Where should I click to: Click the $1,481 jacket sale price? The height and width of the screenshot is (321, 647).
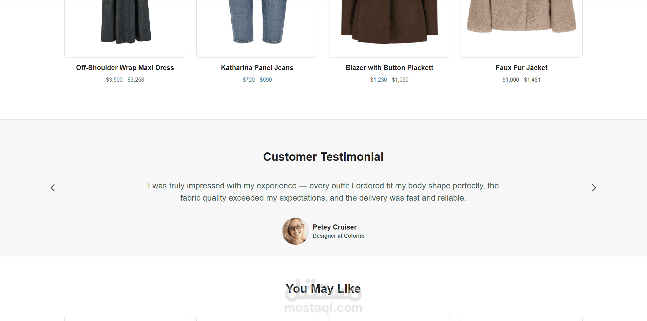[532, 80]
